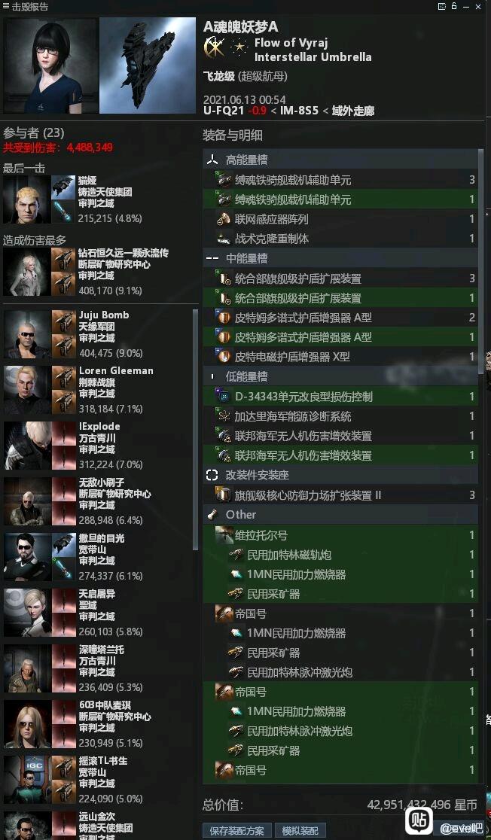The height and width of the screenshot is (840, 491).
Task: Click the 保存装配方案 button
Action: tap(237, 831)
